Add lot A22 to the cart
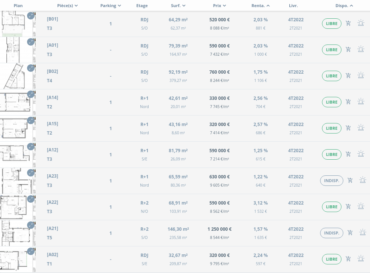The image size is (370, 273). [348, 207]
